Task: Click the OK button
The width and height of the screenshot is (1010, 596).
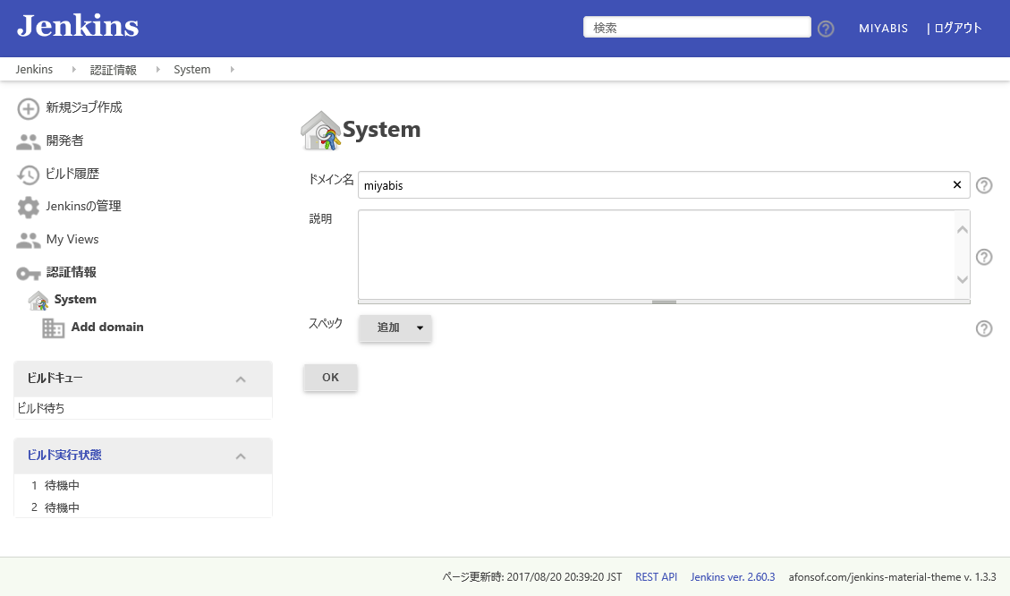Action: [x=330, y=378]
